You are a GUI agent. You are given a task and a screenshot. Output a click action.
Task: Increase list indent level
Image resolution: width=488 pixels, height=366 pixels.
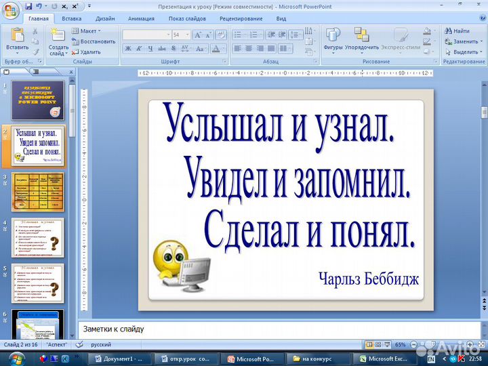point(282,35)
